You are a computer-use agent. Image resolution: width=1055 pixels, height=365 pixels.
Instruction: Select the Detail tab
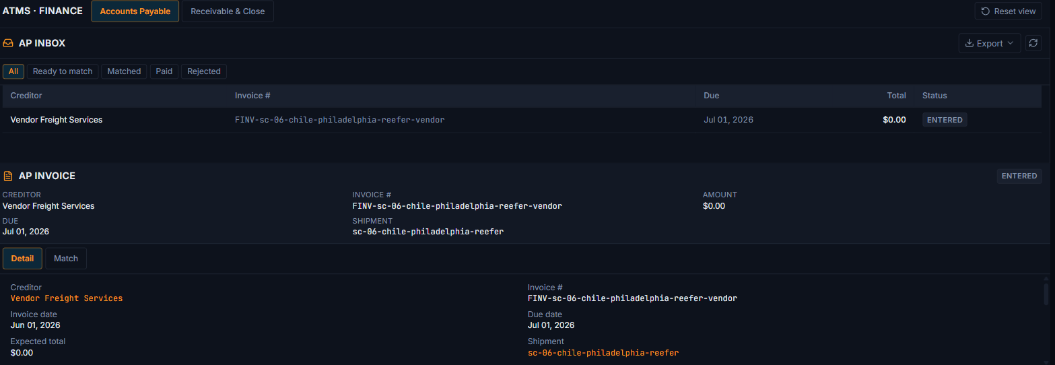click(x=22, y=259)
